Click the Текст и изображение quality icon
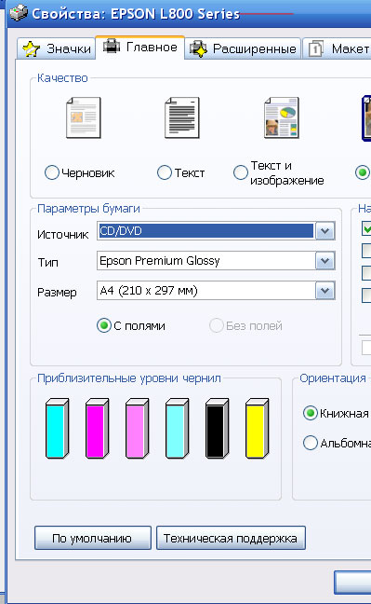371x604 pixels. point(282,117)
